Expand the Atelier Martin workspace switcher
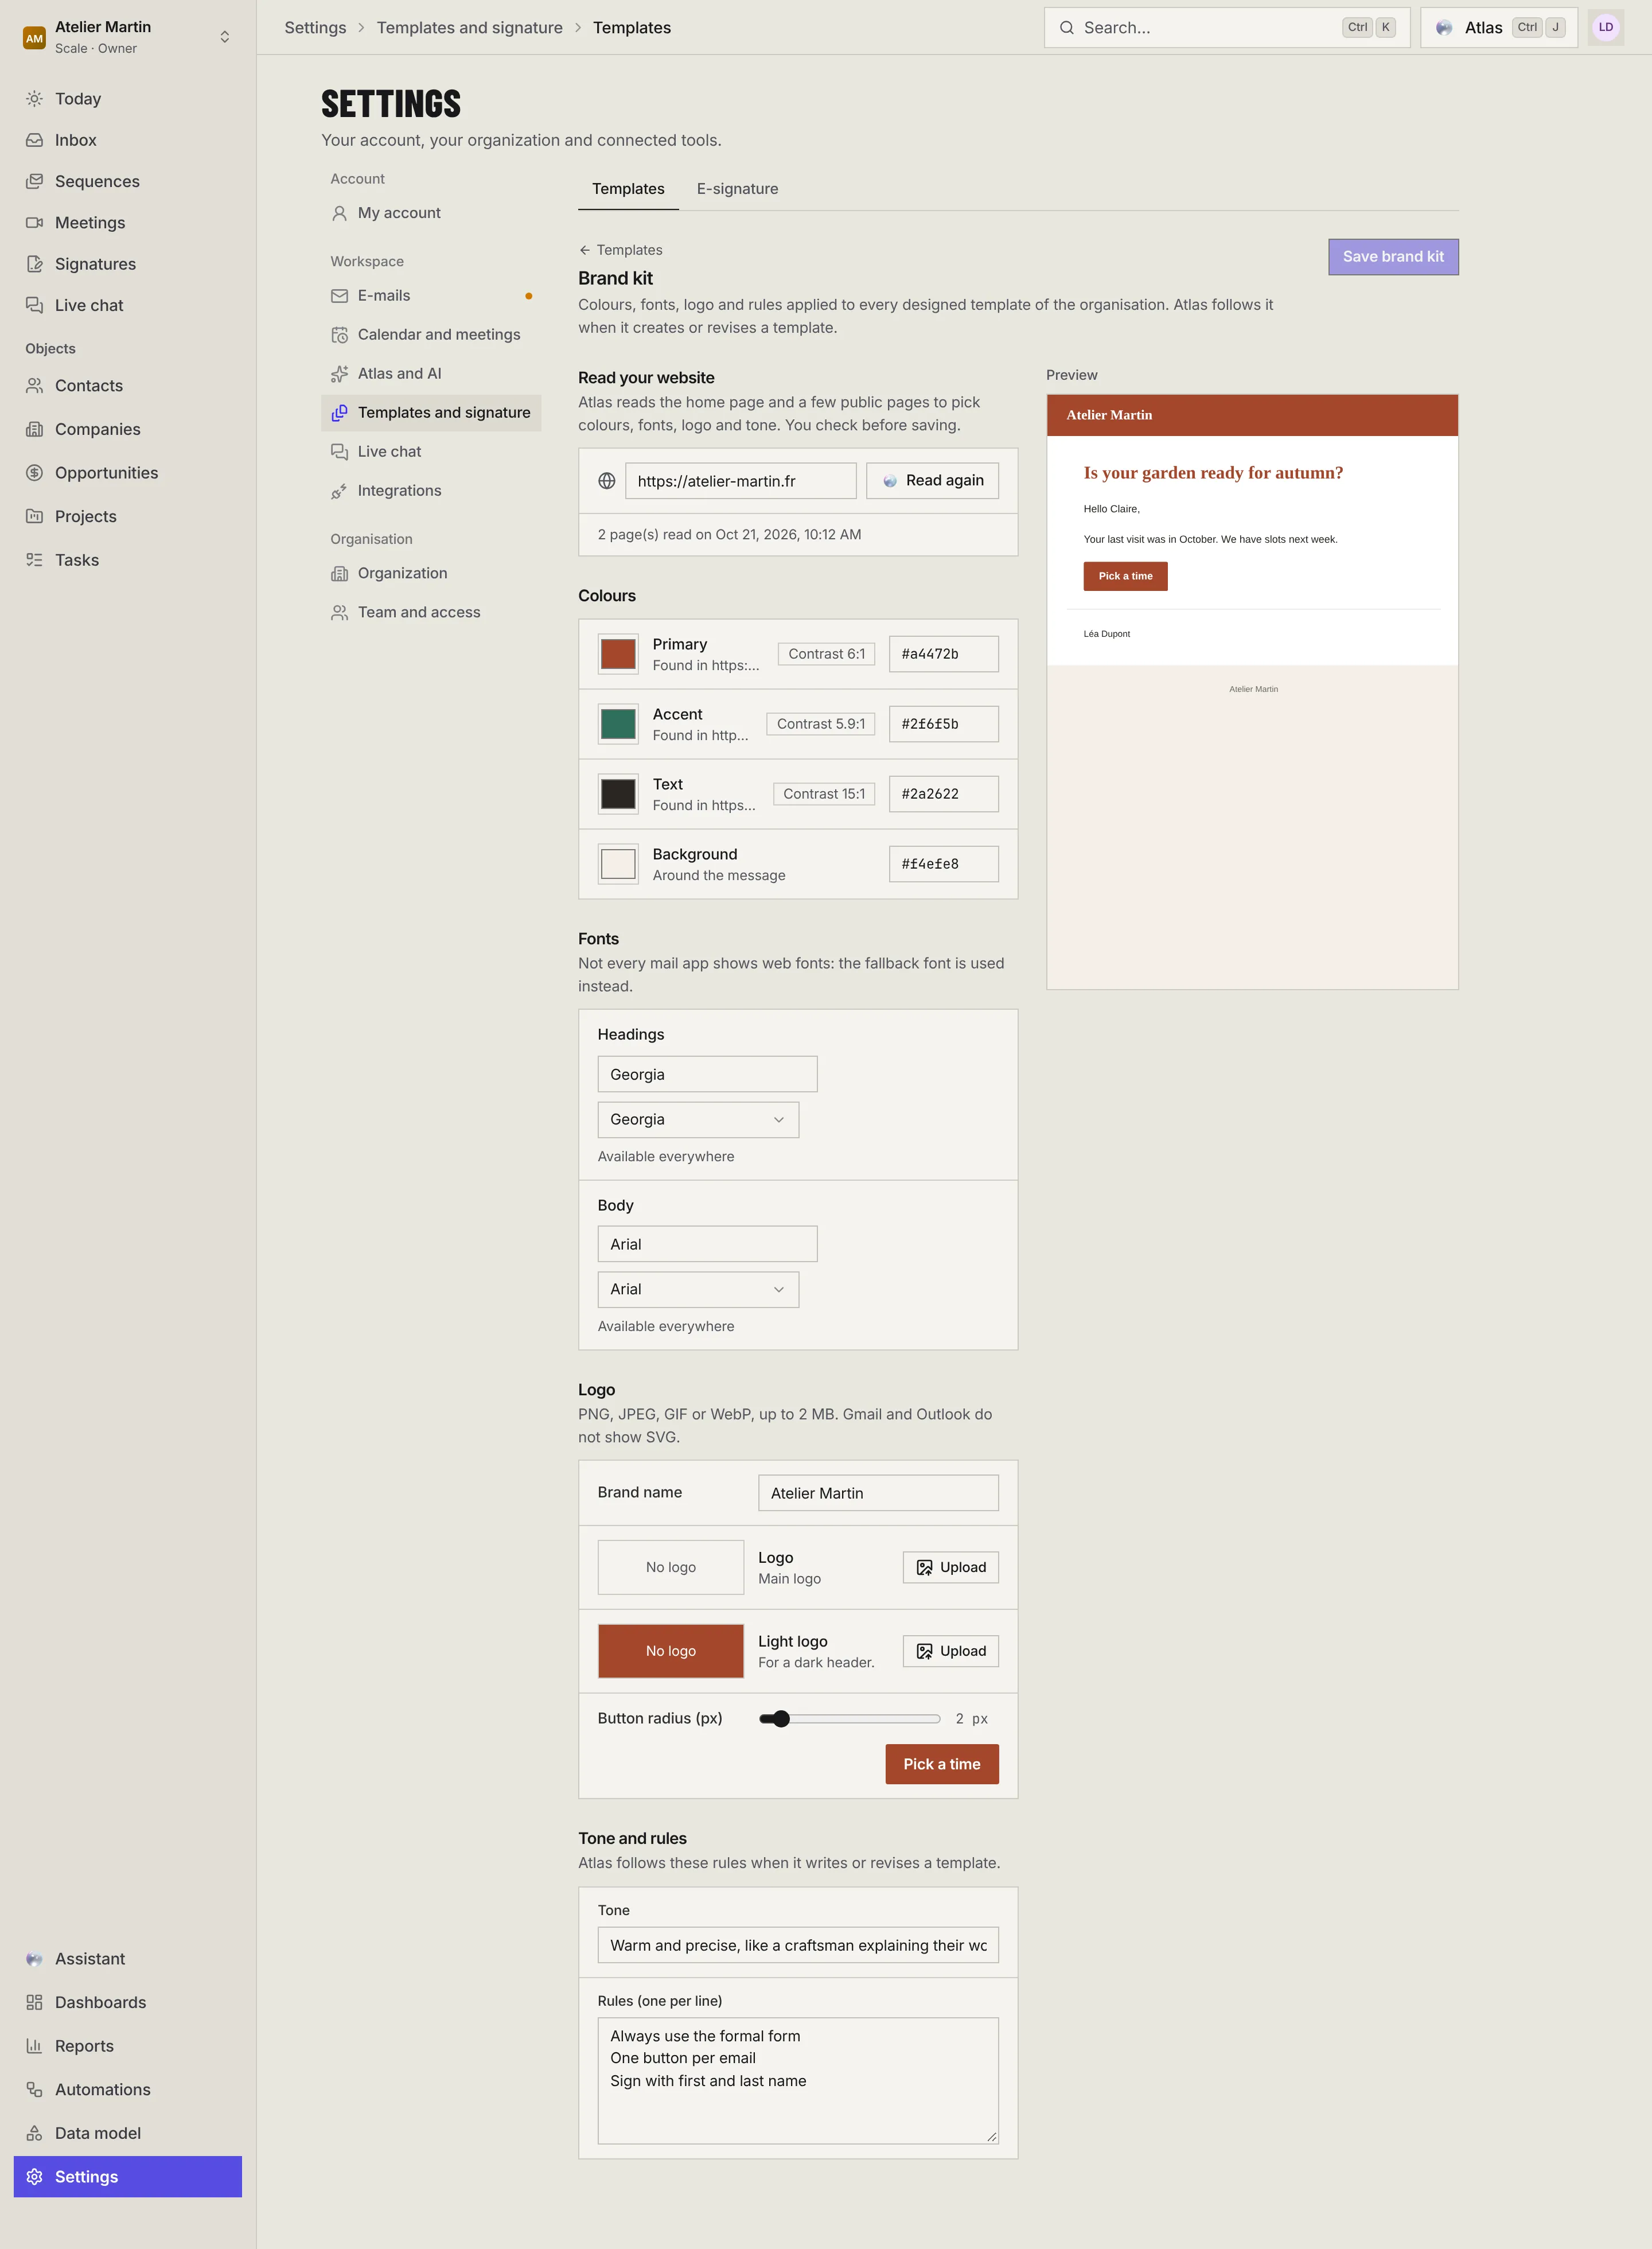Screen dimensions: 1652x2249 point(128,37)
